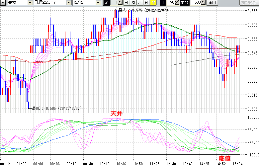Adjust the spinner beside the 96 value

pyautogui.click(x=177, y=3)
